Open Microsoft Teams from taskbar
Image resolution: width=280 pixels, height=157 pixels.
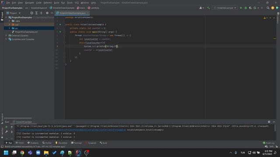30,153
